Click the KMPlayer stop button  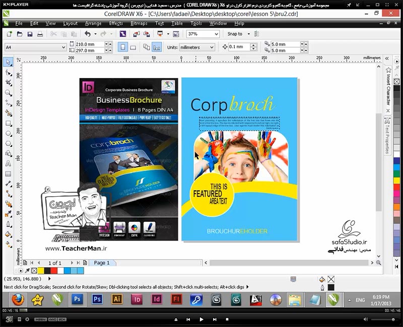[x=227, y=319]
